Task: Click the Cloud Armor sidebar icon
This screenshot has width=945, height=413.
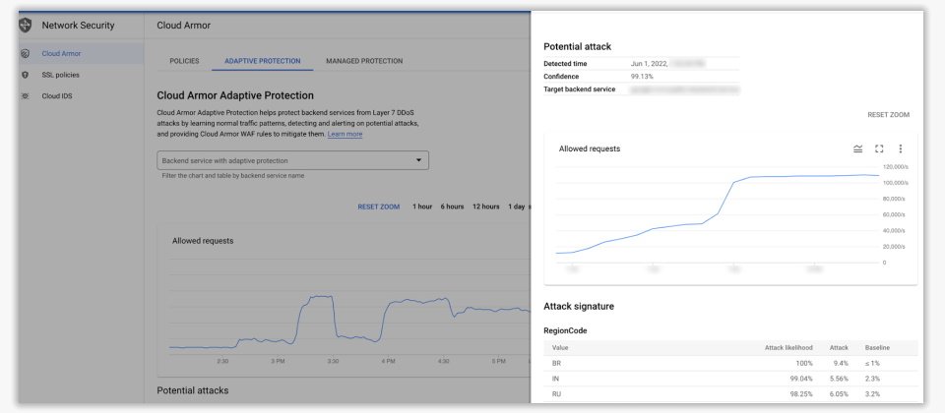Action: tap(25, 53)
